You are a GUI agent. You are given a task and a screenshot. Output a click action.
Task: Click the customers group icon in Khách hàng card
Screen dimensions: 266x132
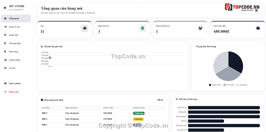point(200,28)
